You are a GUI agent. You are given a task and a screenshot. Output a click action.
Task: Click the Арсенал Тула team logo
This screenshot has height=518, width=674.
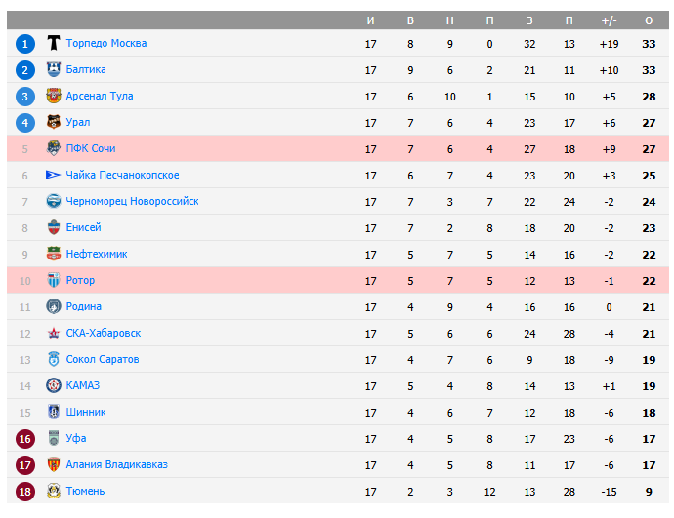54,96
